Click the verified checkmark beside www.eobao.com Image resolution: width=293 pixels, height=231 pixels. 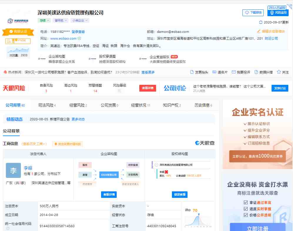click(x=79, y=38)
